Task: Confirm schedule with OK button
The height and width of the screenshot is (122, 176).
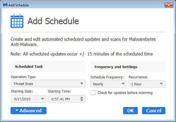Action: point(130,111)
